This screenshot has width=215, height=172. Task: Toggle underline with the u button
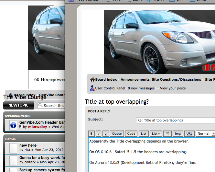pos(105,134)
